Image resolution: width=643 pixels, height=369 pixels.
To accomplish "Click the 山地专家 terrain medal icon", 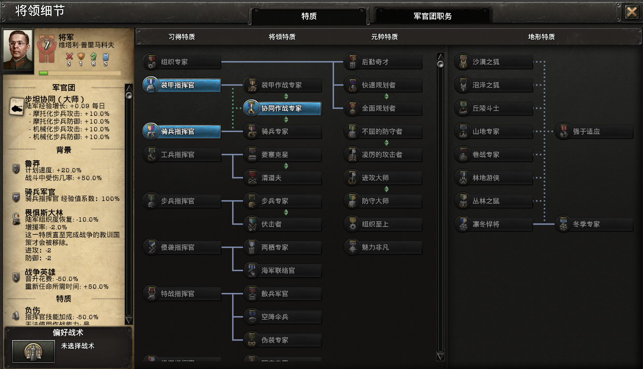I will tap(463, 132).
